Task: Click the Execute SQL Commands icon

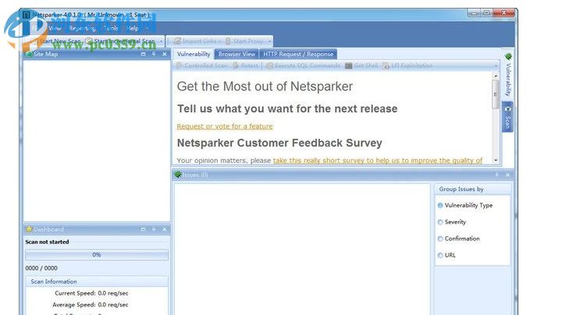Action: (269, 65)
